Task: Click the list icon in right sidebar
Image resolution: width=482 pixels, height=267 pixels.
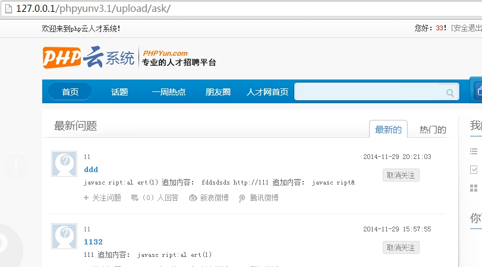Action: pyautogui.click(x=474, y=151)
